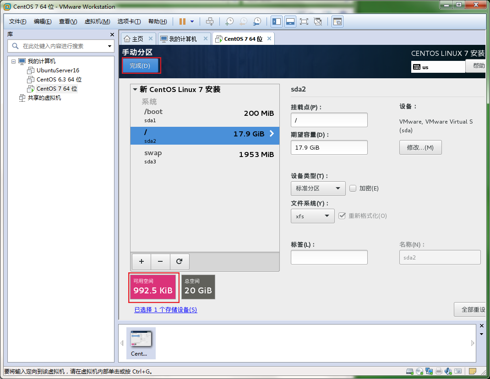Click the us keyboard layout indicator

click(438, 67)
